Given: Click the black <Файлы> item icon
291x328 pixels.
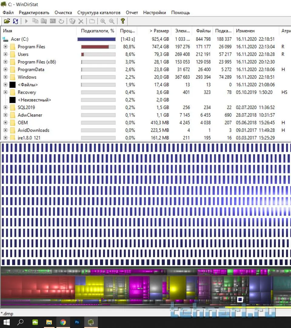Looking at the screenshot, I should coord(12,85).
